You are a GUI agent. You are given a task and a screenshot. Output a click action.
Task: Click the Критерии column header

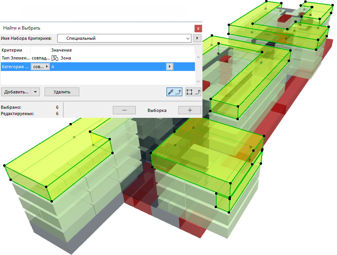[12, 50]
